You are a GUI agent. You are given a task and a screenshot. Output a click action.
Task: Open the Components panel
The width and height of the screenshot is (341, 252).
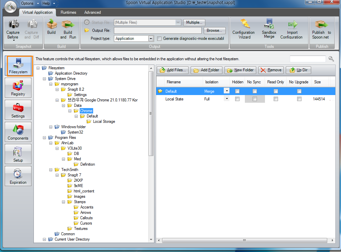18,132
